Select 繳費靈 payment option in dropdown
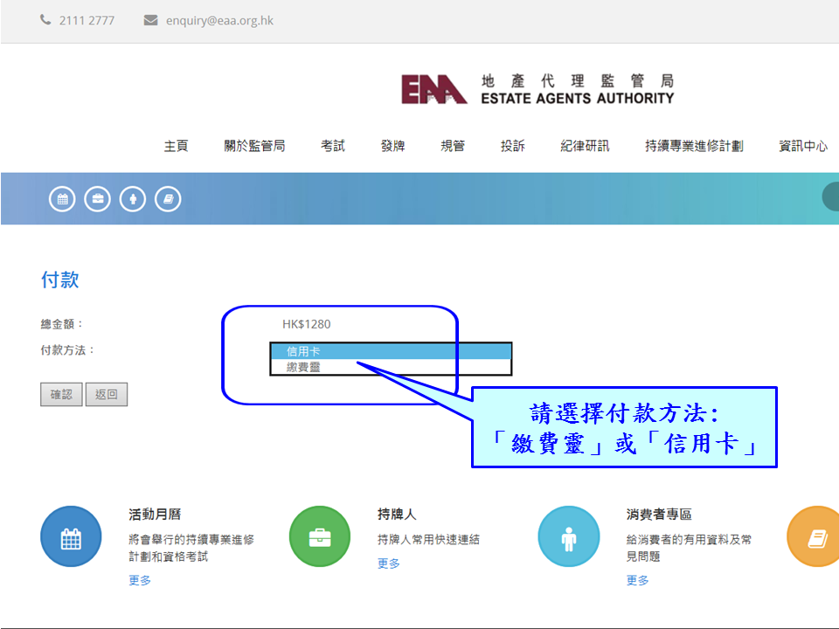The image size is (839, 629). pos(390,368)
